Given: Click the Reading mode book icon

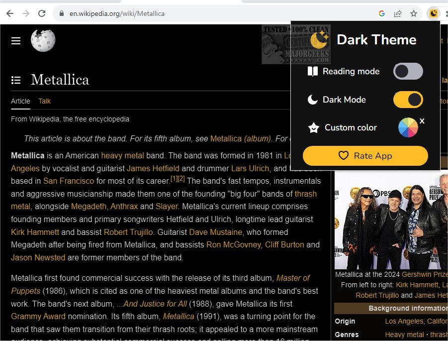Looking at the screenshot, I should (313, 71).
